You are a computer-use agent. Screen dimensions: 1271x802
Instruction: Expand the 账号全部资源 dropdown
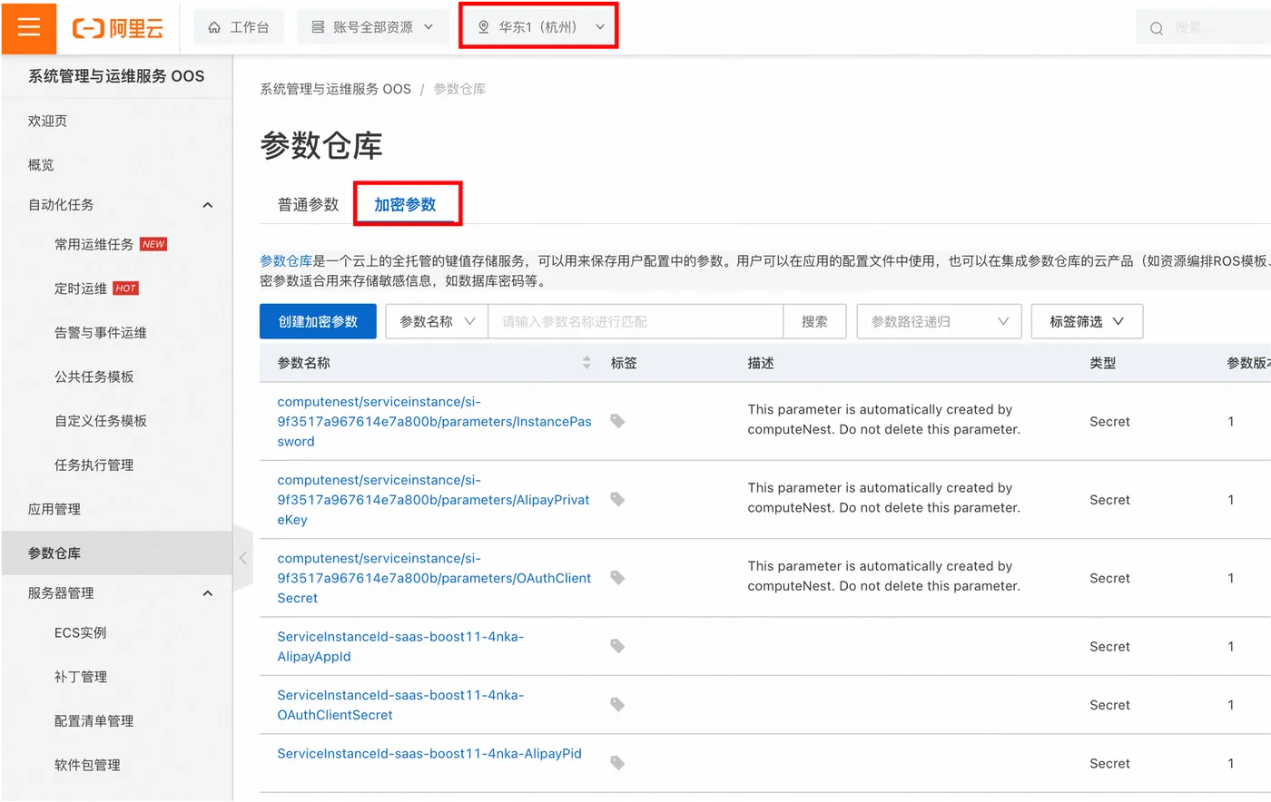[x=372, y=27]
